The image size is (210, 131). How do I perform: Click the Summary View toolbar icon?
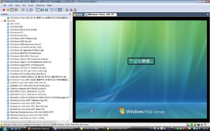[x=52, y=10]
